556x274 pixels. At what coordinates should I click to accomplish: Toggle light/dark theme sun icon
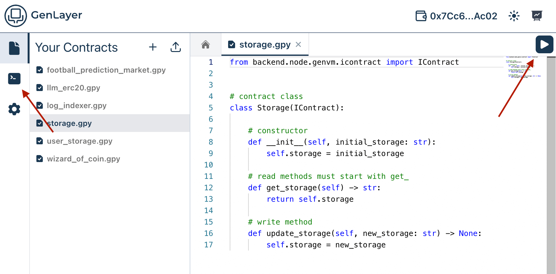tap(514, 16)
